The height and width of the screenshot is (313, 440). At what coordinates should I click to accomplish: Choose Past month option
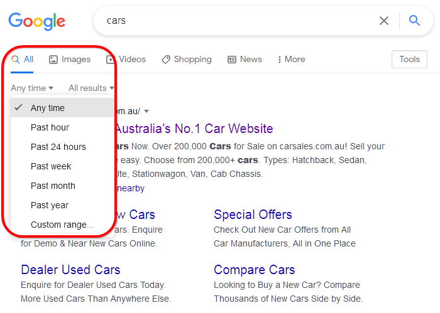[62, 186]
